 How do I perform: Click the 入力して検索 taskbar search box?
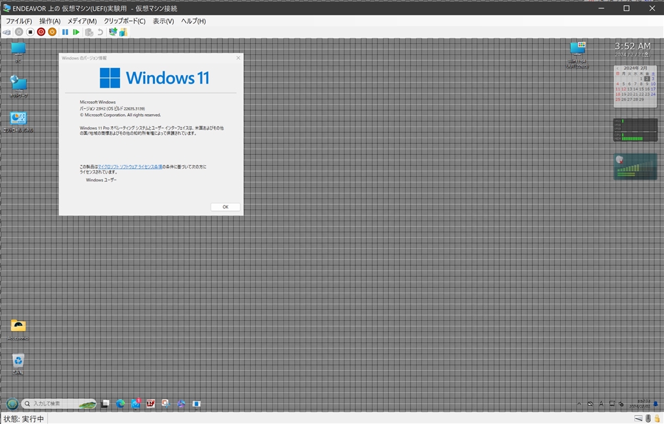[59, 404]
